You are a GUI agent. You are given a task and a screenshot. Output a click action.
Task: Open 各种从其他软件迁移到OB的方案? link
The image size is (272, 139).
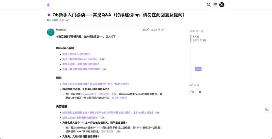pyautogui.click(x=81, y=69)
